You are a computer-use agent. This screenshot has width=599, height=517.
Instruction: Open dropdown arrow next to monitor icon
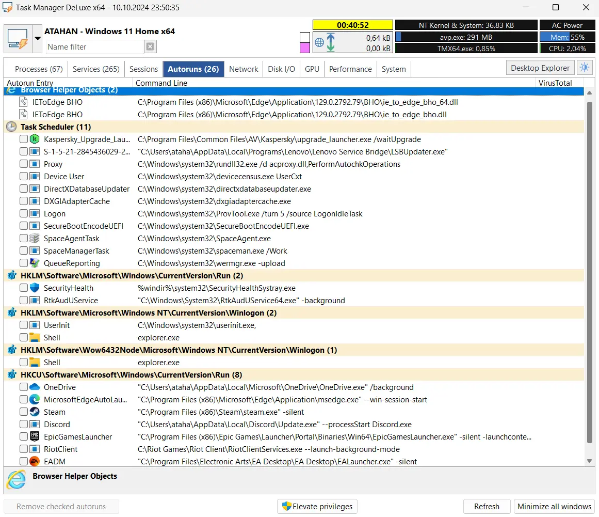tap(38, 39)
